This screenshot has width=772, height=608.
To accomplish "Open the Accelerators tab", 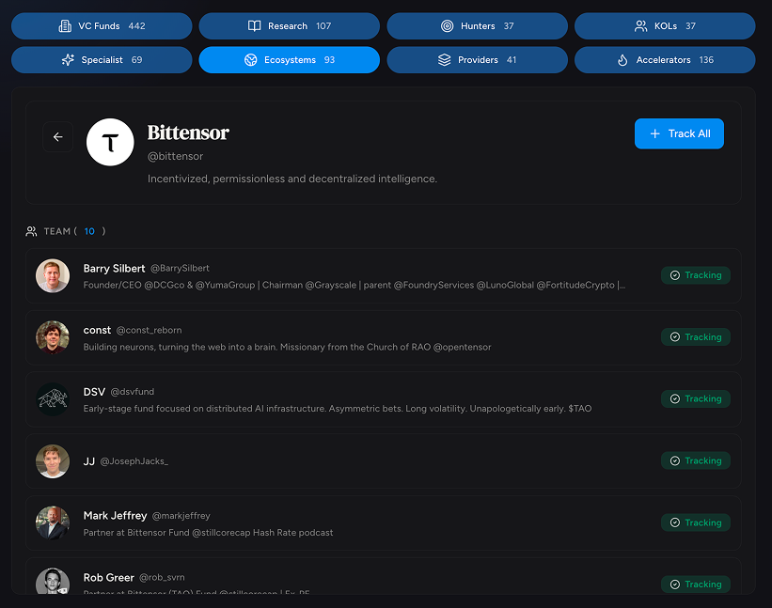I will (x=665, y=60).
